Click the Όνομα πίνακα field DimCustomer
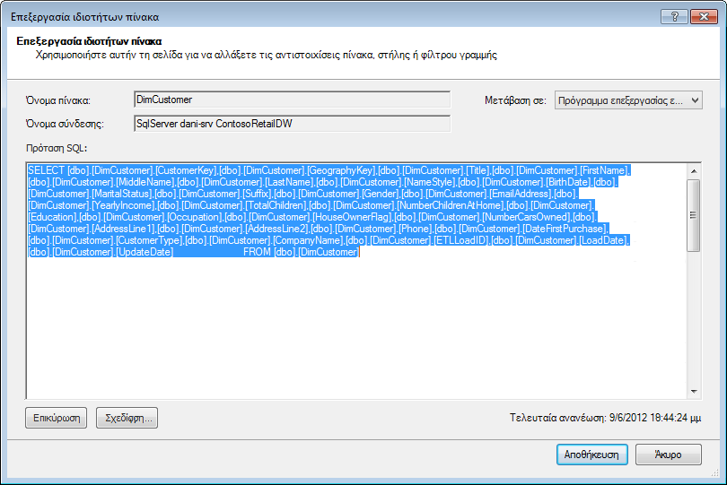Screen dimensions: 727x485 292,100
